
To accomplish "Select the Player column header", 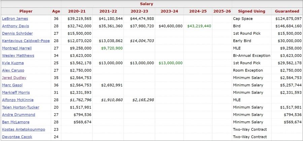I will (26, 11).
